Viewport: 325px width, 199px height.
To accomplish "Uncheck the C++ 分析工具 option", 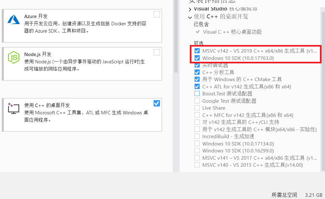I will (197, 72).
